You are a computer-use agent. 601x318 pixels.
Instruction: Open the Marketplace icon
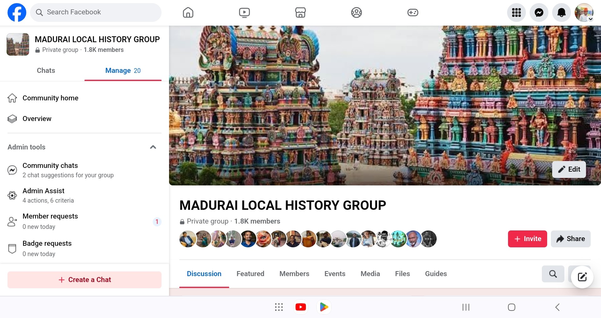pos(300,13)
